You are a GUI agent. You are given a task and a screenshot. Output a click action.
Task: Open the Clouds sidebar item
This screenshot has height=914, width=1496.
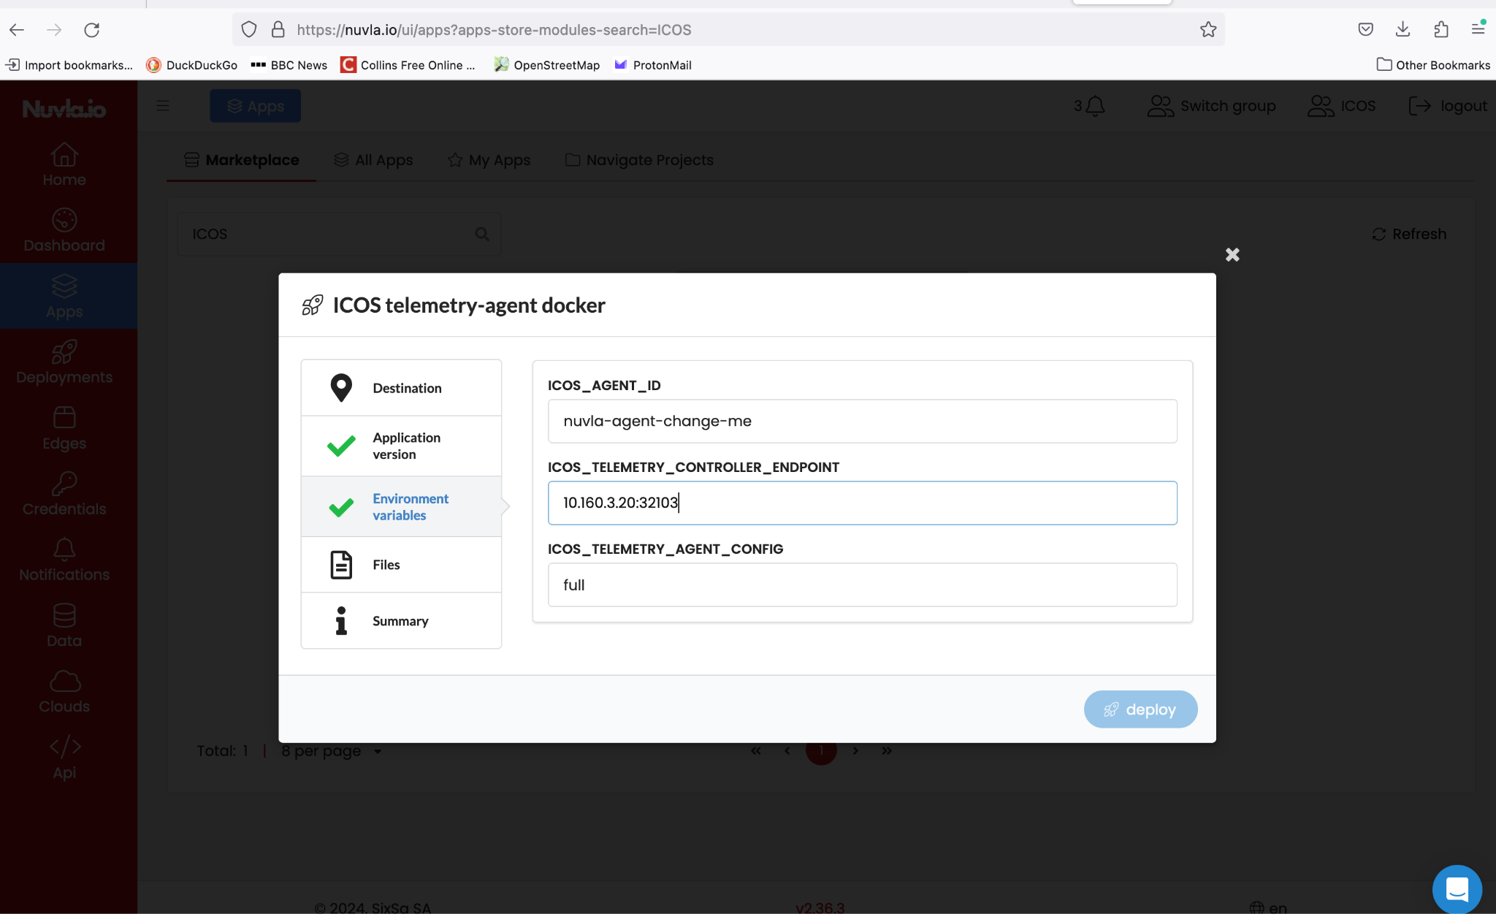point(64,691)
